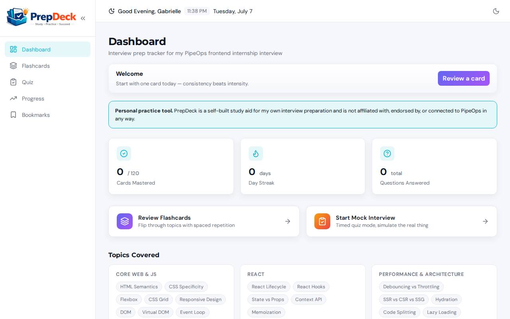
Task: Select the Context API topic chip
Action: click(x=308, y=299)
